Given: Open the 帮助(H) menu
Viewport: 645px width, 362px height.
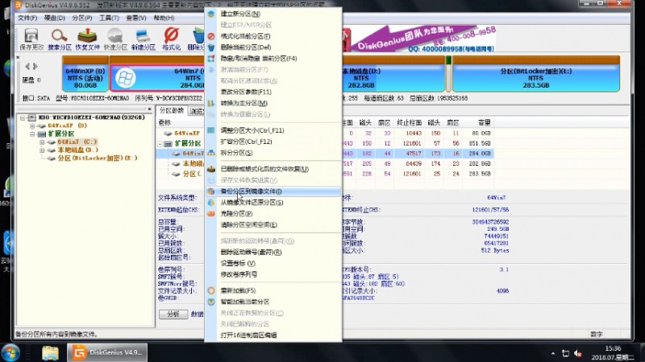Looking at the screenshot, I should point(164,18).
